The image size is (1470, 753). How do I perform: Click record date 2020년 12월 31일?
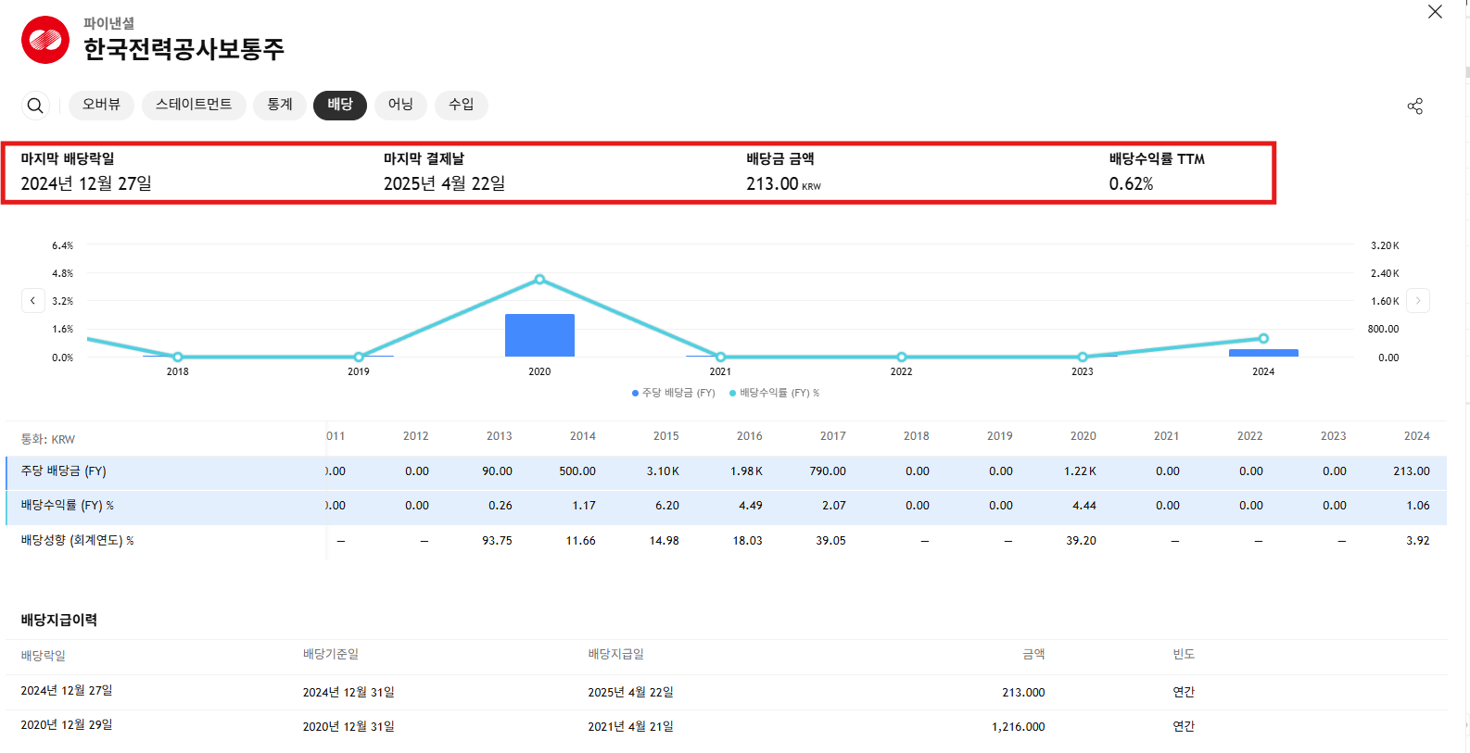coord(348,727)
